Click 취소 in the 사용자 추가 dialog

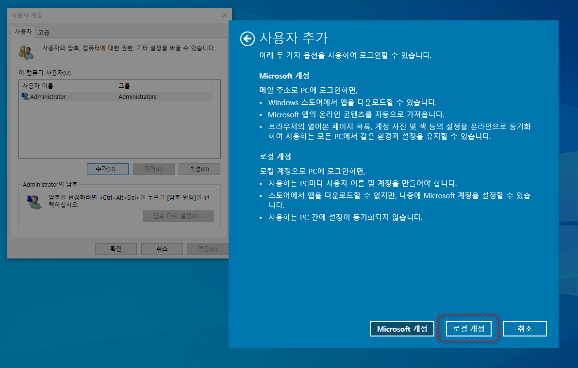pyautogui.click(x=525, y=329)
